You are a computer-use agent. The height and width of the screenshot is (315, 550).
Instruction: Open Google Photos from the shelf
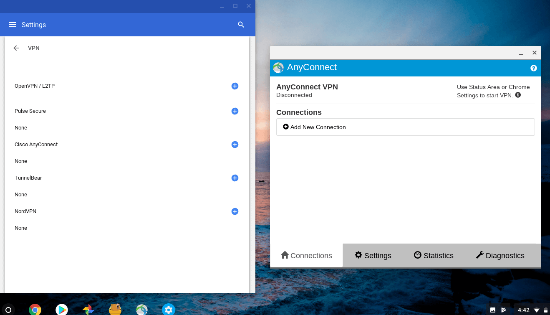88,310
